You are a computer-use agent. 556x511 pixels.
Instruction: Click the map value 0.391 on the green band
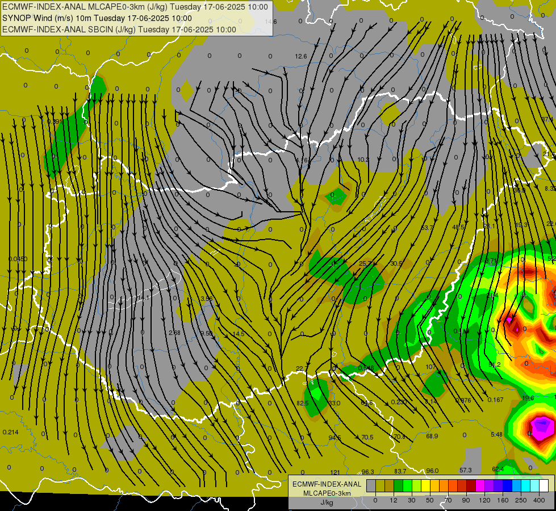(55, 122)
